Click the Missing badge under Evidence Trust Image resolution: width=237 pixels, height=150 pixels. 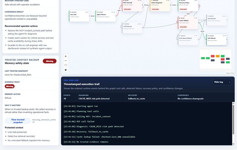[10, 86]
